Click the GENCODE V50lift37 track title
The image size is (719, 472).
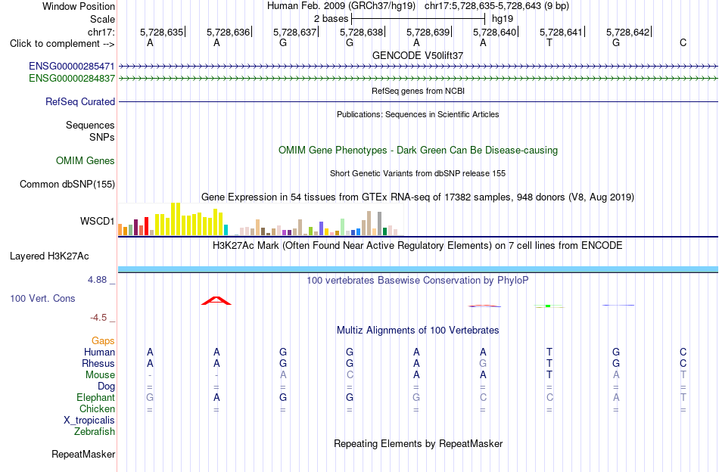point(418,55)
